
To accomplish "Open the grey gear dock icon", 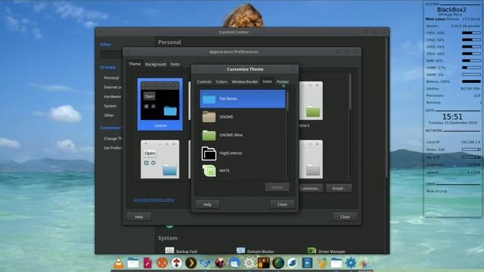I will 249,263.
